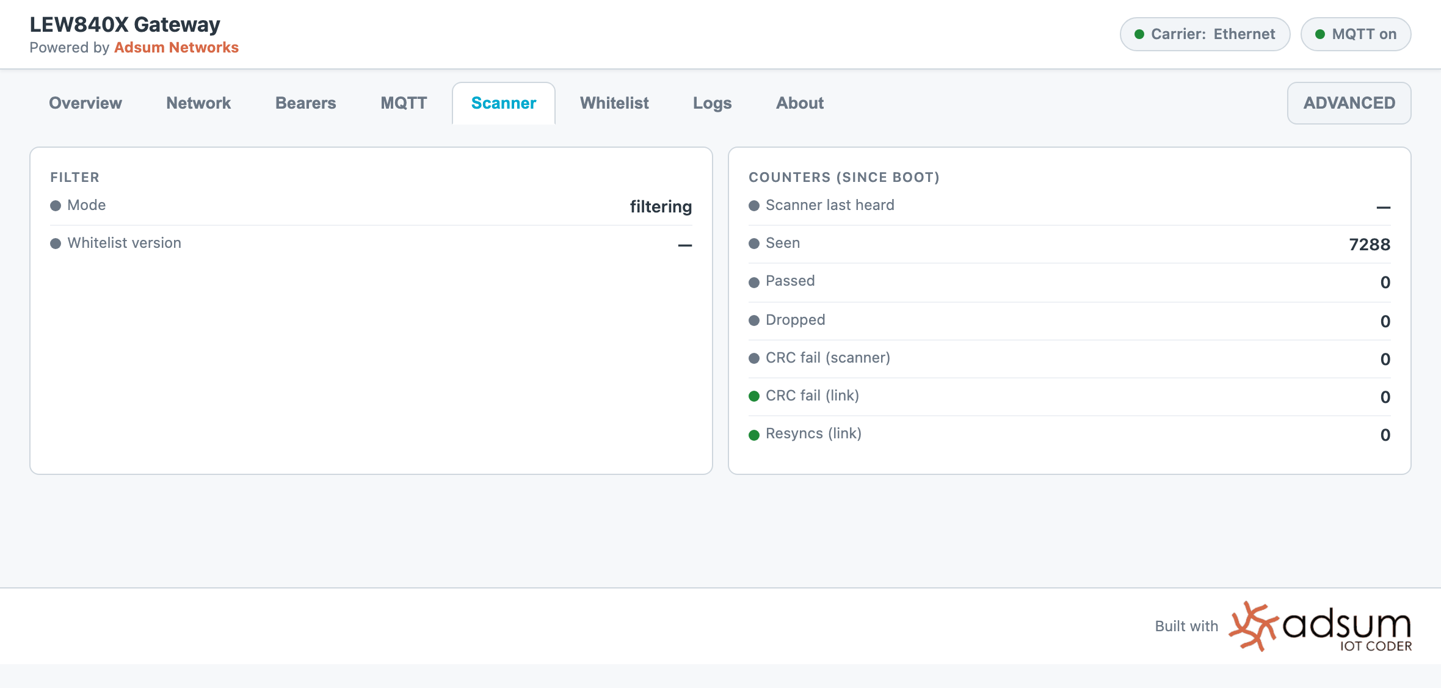Go to the MQTT tab
Image resolution: width=1441 pixels, height=688 pixels.
tap(404, 103)
